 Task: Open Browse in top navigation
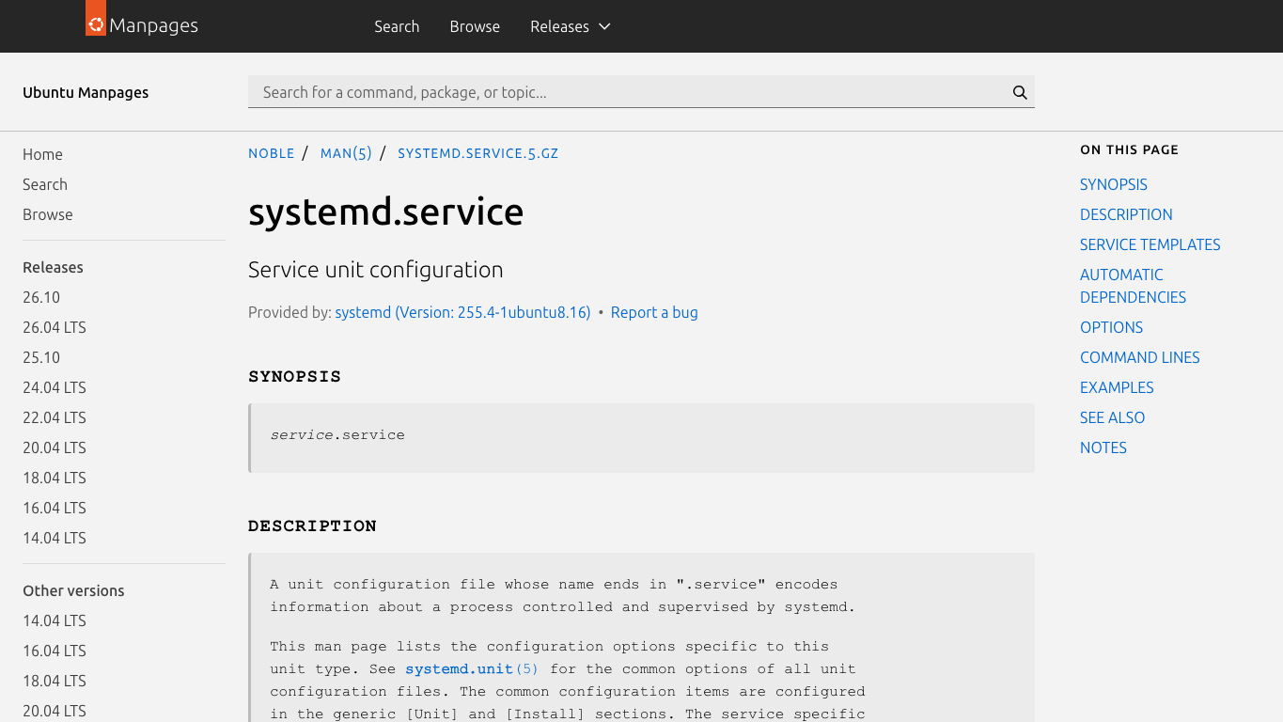(x=475, y=26)
